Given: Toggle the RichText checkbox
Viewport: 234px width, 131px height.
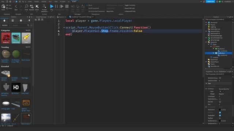Looking at the screenshot, I should (x=220, y=102).
